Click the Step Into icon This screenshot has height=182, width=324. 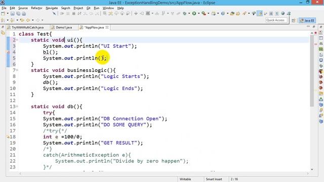click(85, 14)
